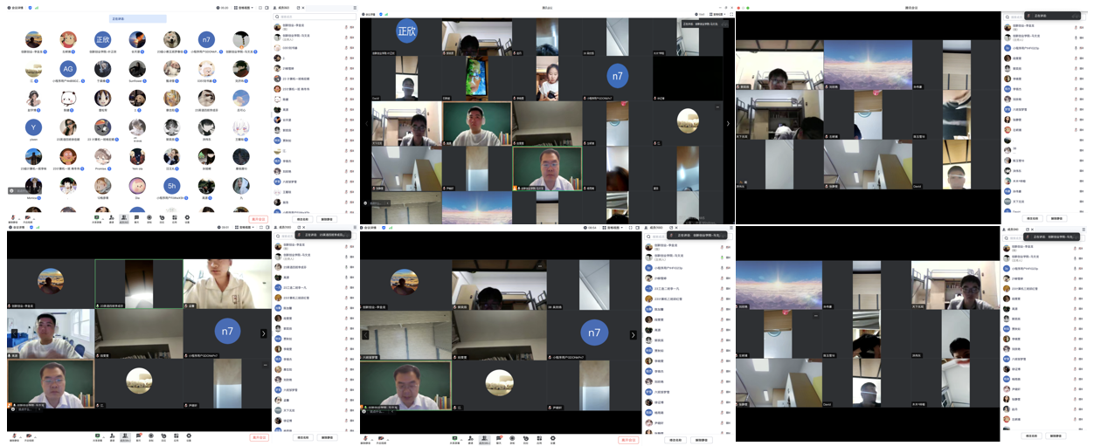Screen dimensions: 1094x446
Task: Open Record icon in top-left window toolbar
Action: click(x=149, y=218)
